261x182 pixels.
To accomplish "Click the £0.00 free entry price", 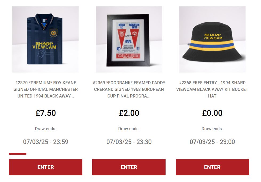I will 212,113.
